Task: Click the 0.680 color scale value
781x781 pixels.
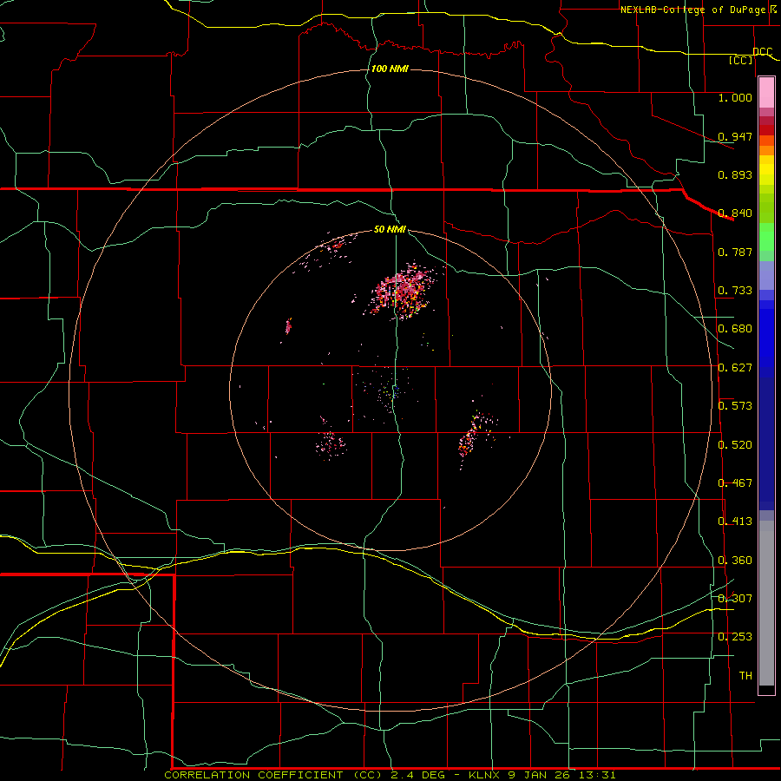Action: [x=735, y=329]
